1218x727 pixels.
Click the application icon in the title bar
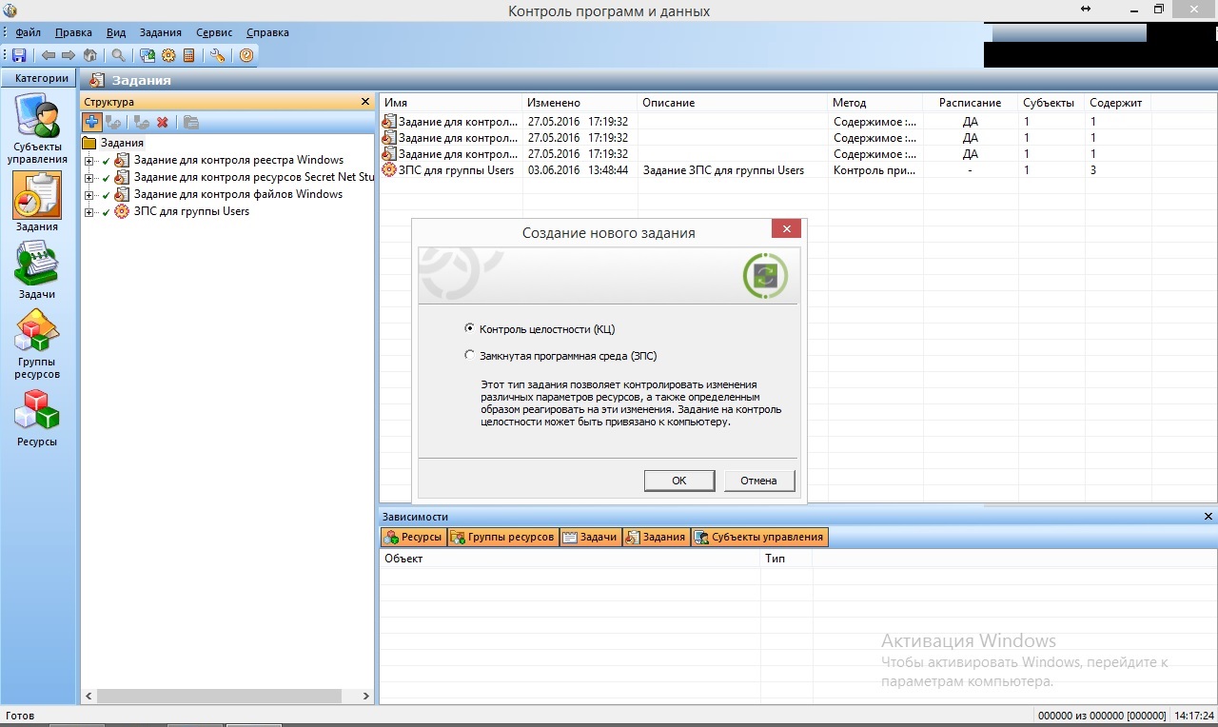point(10,10)
